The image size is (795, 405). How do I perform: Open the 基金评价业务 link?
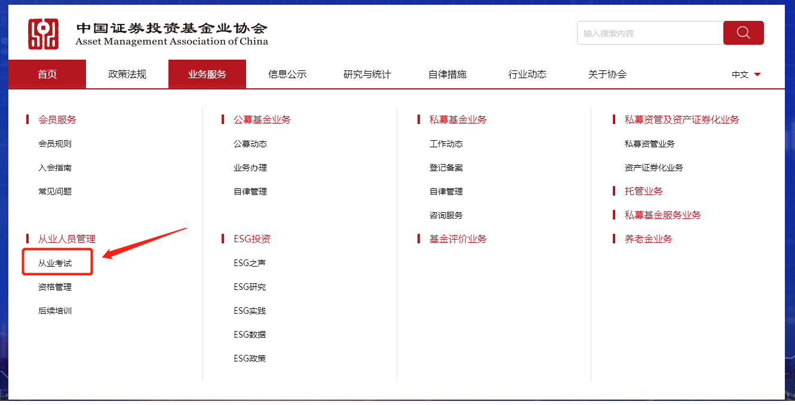pos(457,239)
